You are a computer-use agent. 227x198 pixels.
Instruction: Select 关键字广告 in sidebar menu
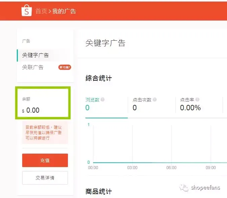pos(45,55)
